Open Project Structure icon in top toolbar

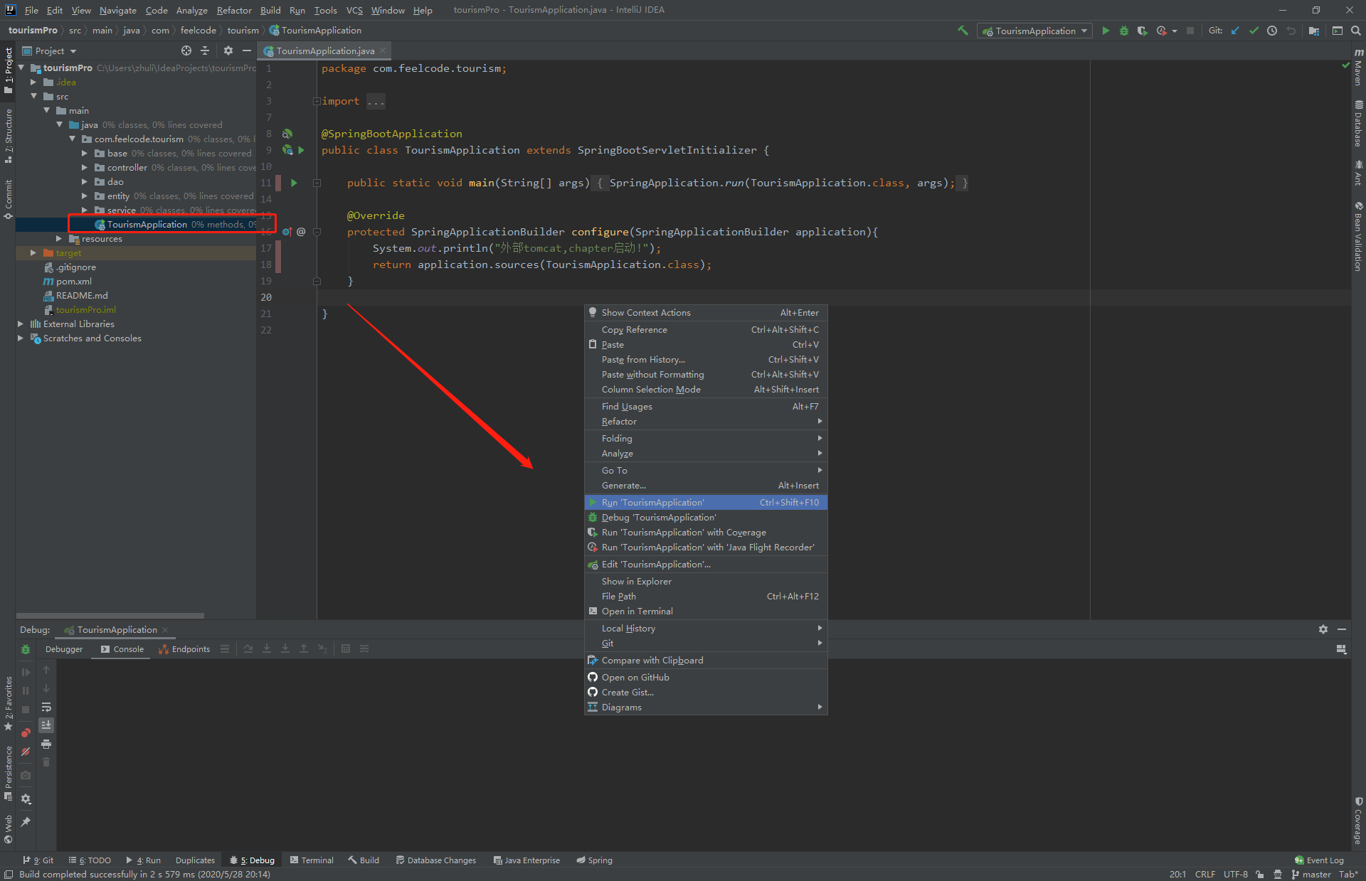coord(1314,31)
